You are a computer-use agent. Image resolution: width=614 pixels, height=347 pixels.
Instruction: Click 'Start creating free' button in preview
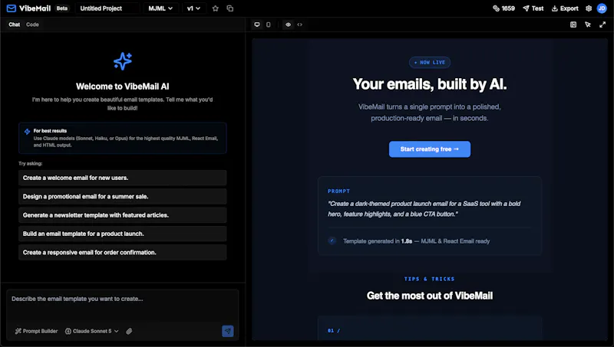click(430, 149)
